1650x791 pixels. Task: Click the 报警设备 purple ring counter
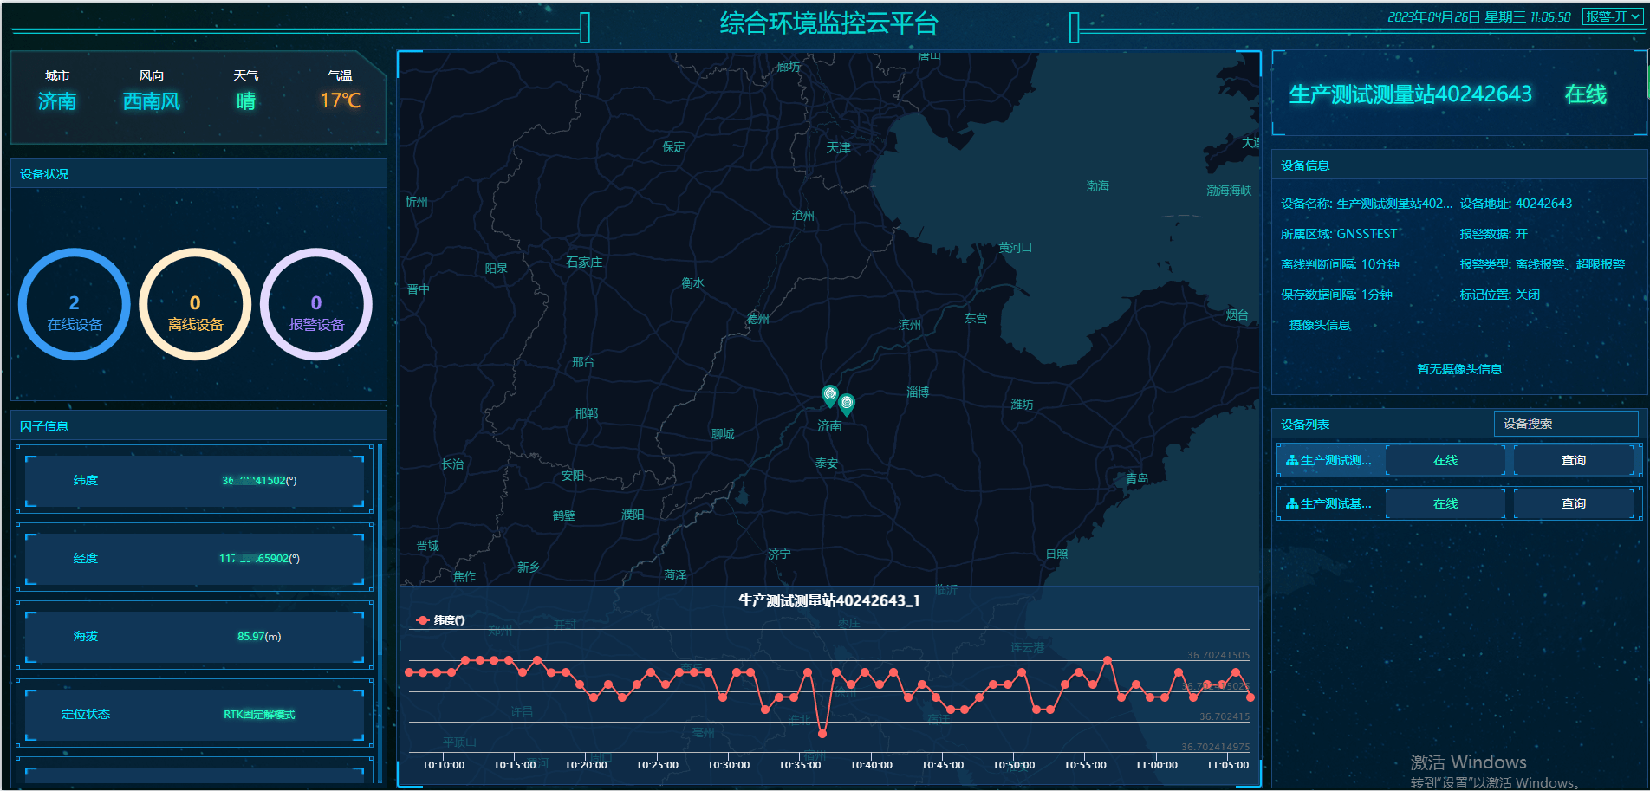click(x=316, y=304)
